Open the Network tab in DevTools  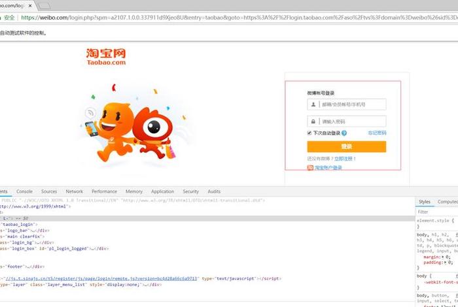point(74,191)
